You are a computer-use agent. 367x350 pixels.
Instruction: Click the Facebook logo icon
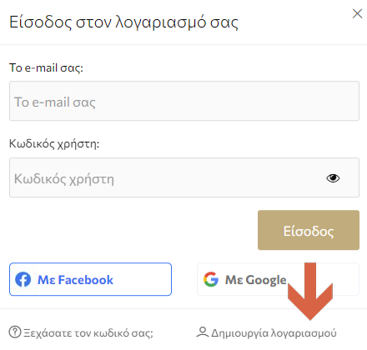click(23, 279)
